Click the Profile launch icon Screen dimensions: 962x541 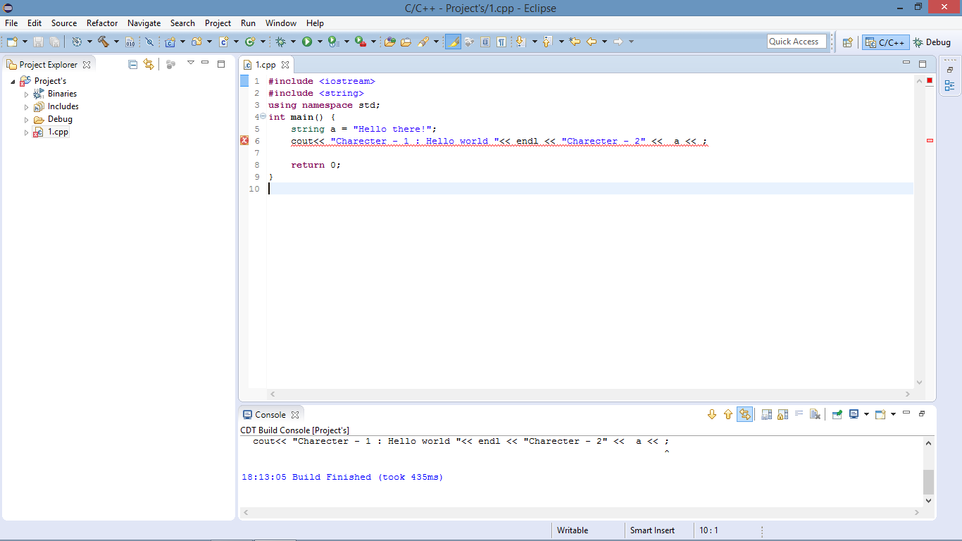point(333,42)
